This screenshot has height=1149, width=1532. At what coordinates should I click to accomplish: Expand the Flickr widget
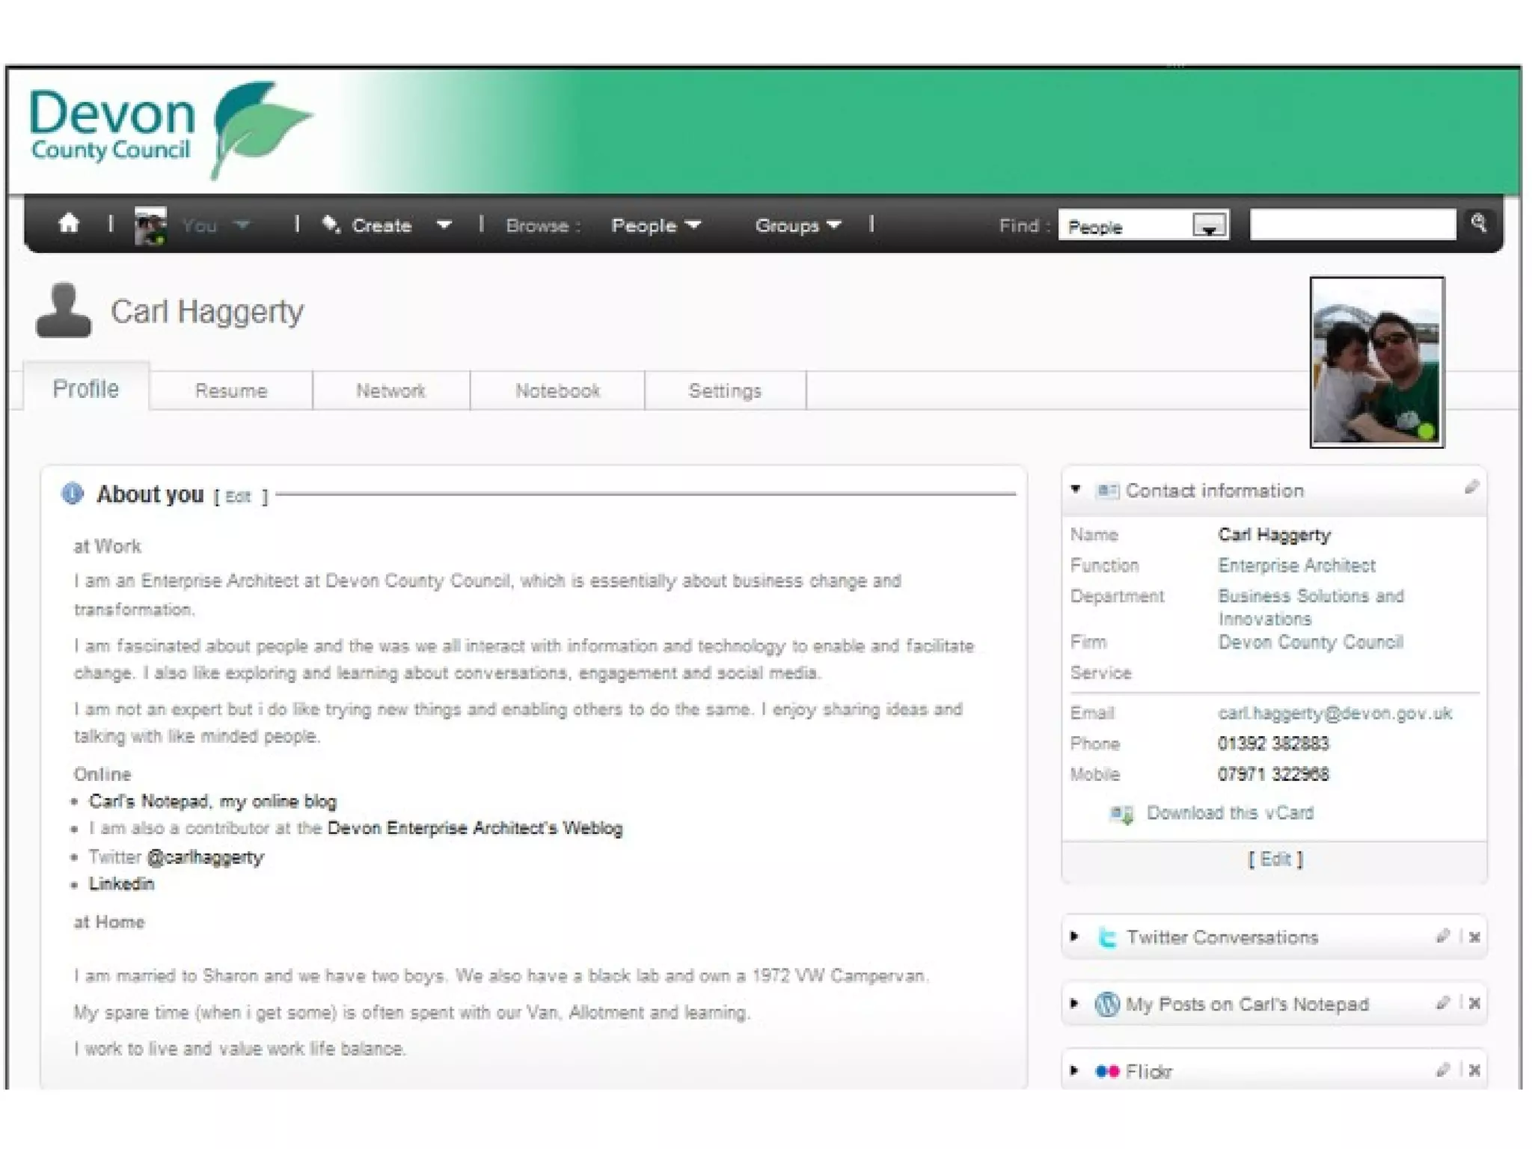[1075, 1070]
